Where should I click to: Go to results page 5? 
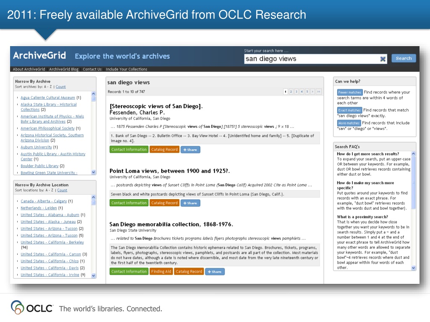307,92
